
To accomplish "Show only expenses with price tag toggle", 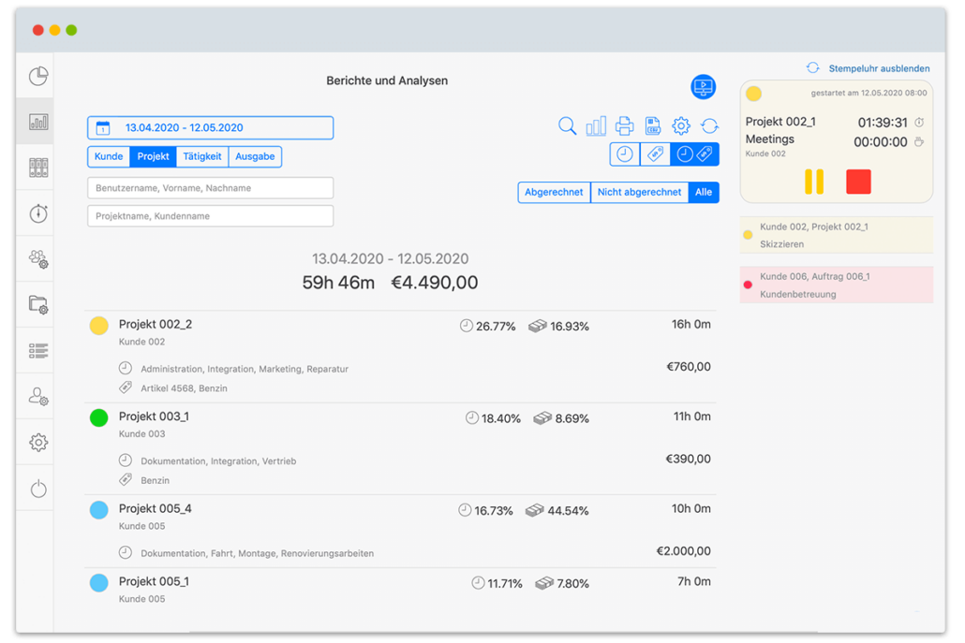I will pos(656,154).
